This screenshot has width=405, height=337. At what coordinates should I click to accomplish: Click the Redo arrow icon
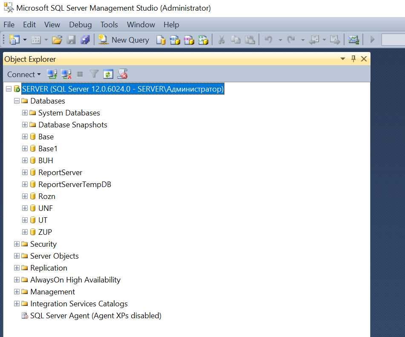point(291,40)
